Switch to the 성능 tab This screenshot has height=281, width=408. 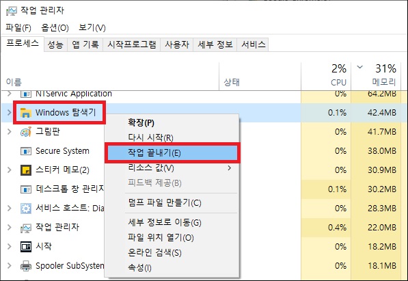tap(55, 45)
